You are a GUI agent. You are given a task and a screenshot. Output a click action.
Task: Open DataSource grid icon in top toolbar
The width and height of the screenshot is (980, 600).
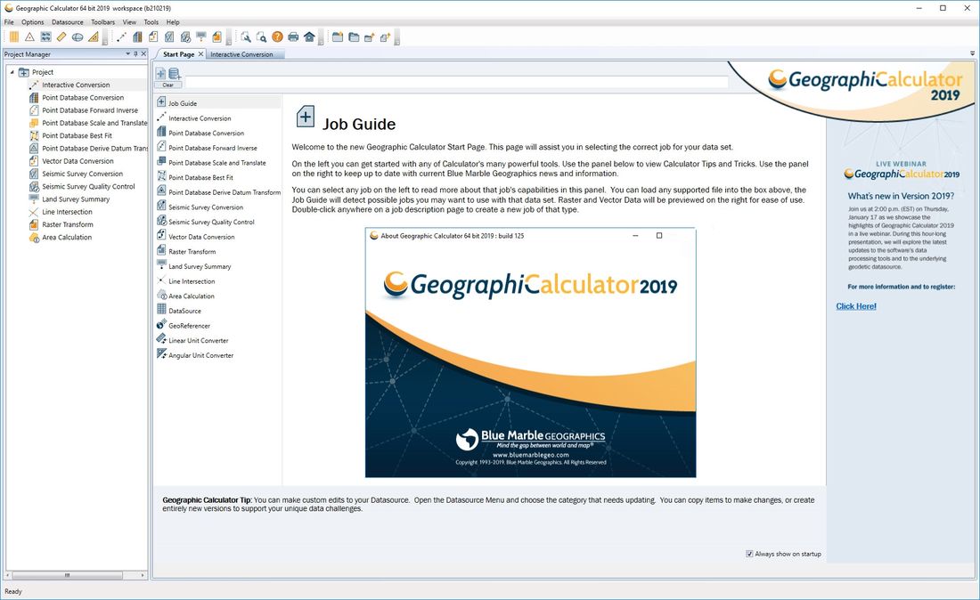click(13, 36)
